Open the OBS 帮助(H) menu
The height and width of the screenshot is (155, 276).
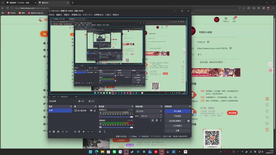pos(116,15)
